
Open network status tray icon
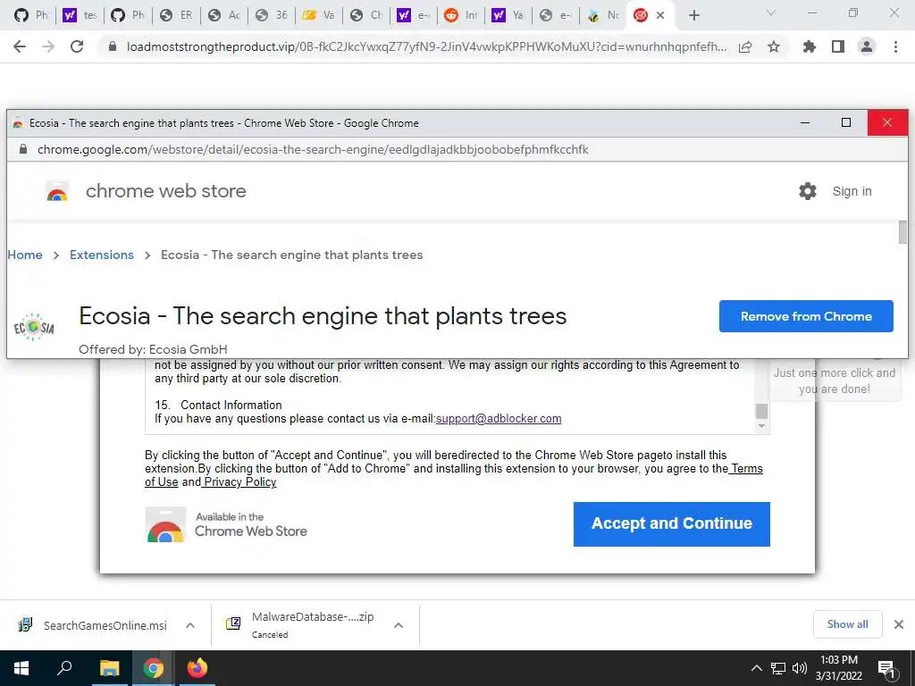[x=778, y=668]
